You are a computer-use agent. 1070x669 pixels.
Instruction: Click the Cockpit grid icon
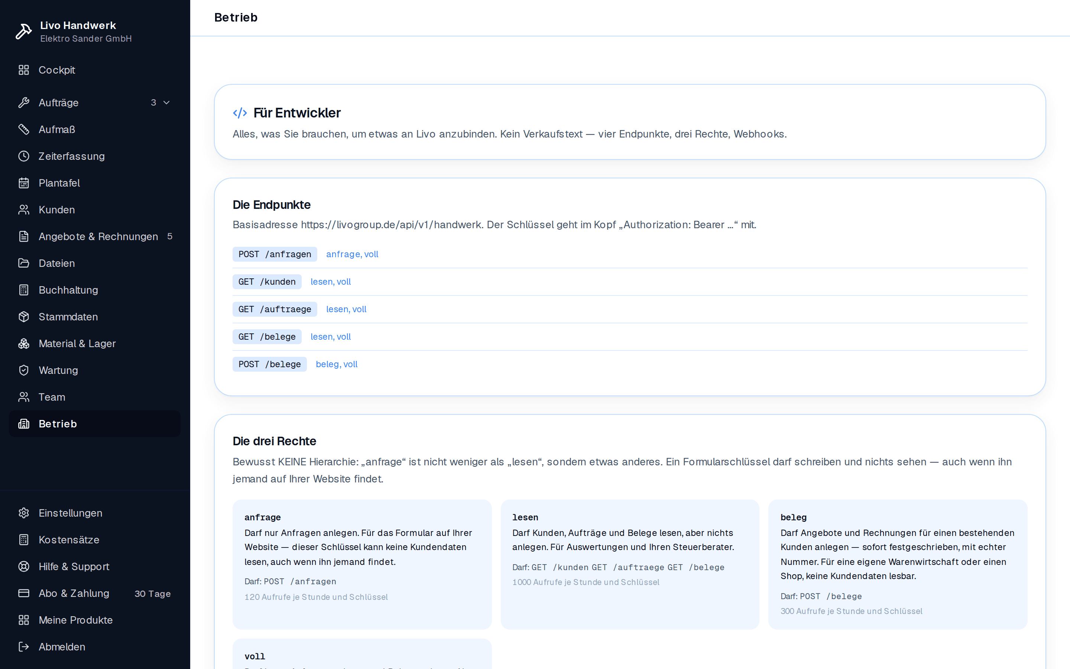[24, 70]
